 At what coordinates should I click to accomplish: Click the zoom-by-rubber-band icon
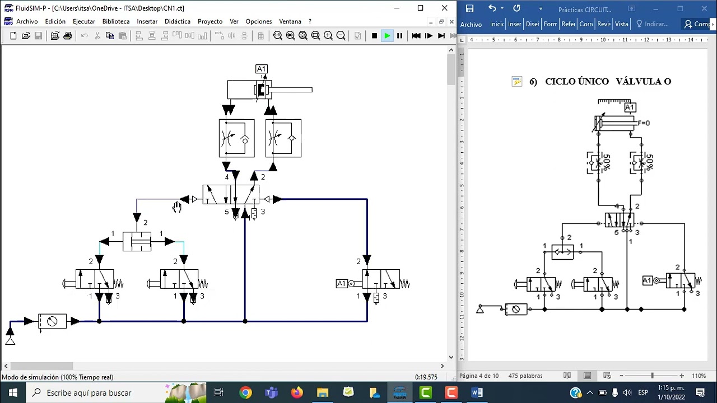(315, 36)
